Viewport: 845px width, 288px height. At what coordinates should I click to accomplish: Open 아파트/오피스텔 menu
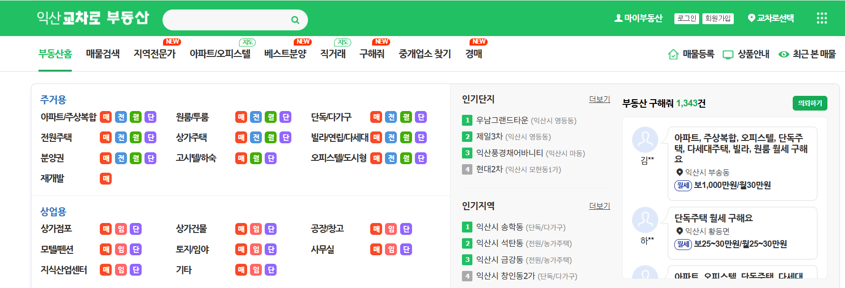220,54
